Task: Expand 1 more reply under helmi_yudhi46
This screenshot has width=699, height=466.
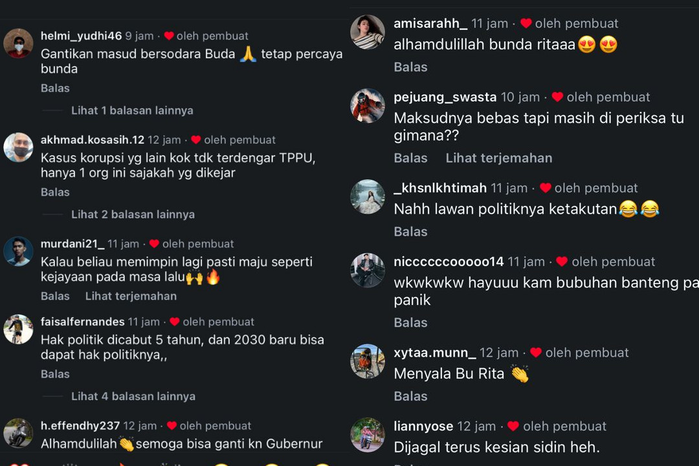Action: click(132, 111)
